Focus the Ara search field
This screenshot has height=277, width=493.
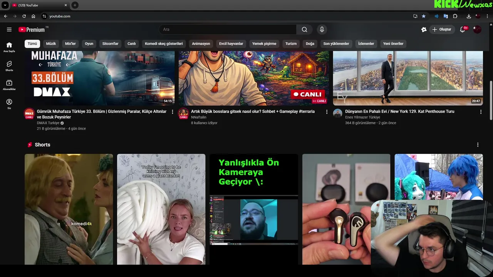click(227, 29)
